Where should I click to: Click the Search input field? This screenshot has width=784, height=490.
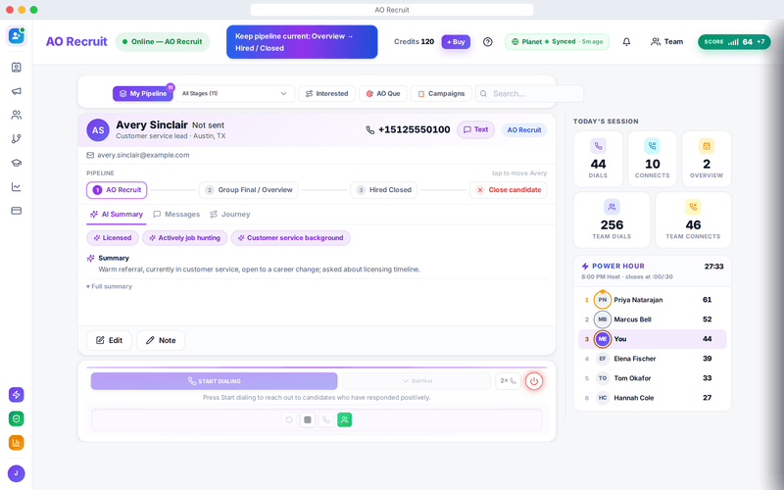[529, 93]
